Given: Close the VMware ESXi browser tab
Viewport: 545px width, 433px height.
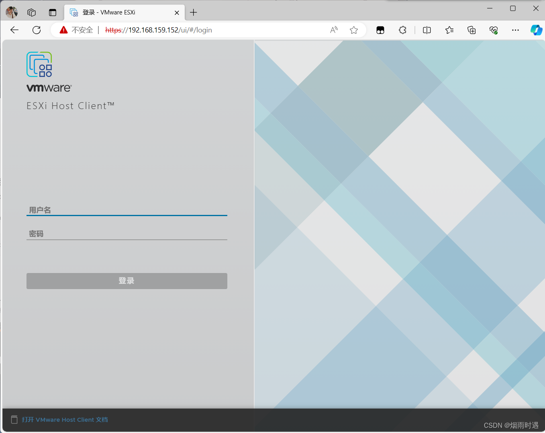Looking at the screenshot, I should point(177,12).
